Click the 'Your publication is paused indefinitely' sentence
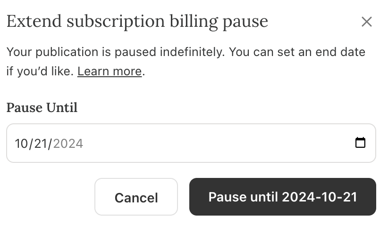The image size is (388, 225). click(x=116, y=52)
